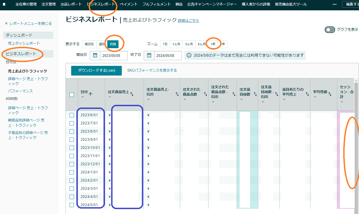Open the 終了日 calendar picker icon
359x214 pixels.
[x=149, y=55]
